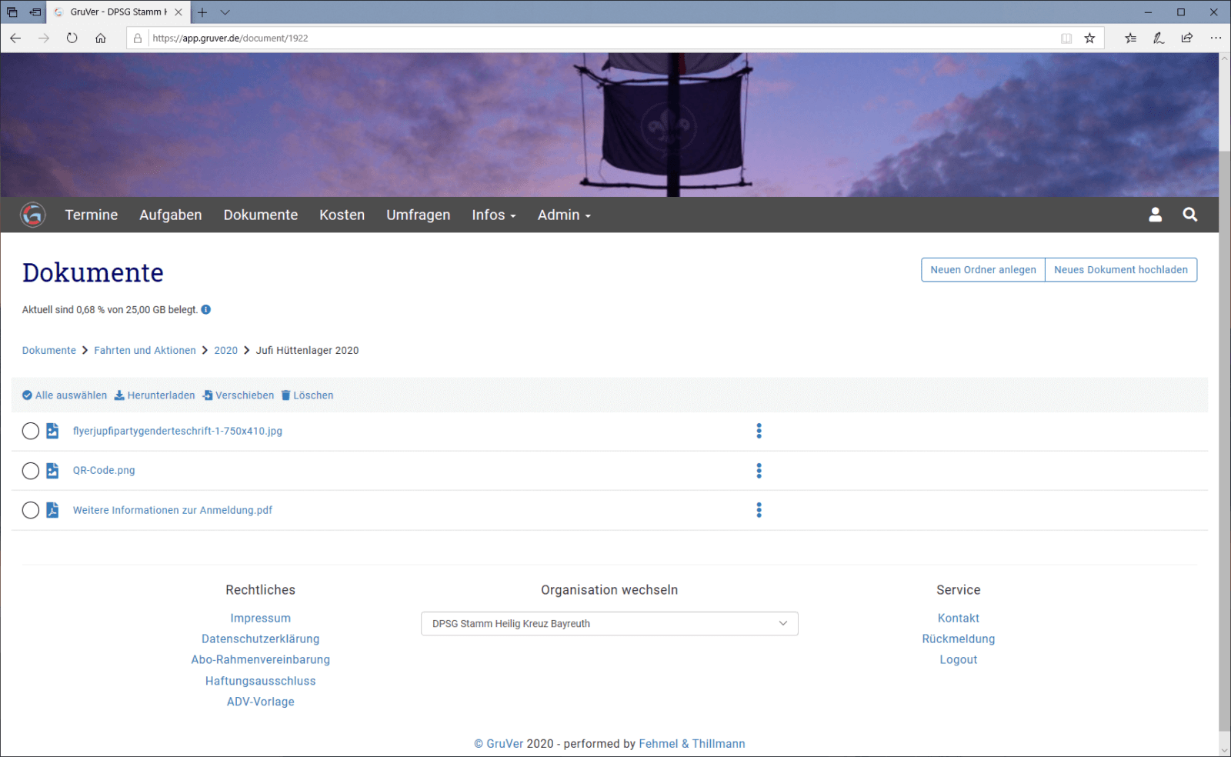This screenshot has width=1231, height=757.
Task: Click add notes pen icon
Action: click(1159, 38)
